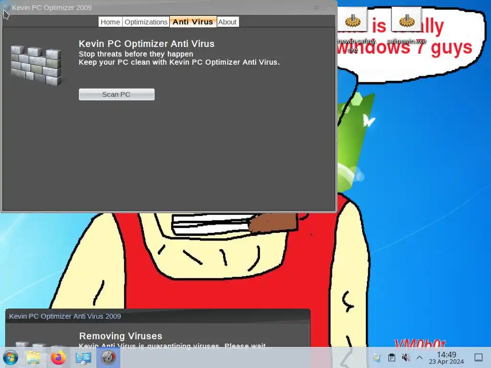Click the Scan PC button
Image resolution: width=491 pixels, height=368 pixels.
tap(117, 94)
